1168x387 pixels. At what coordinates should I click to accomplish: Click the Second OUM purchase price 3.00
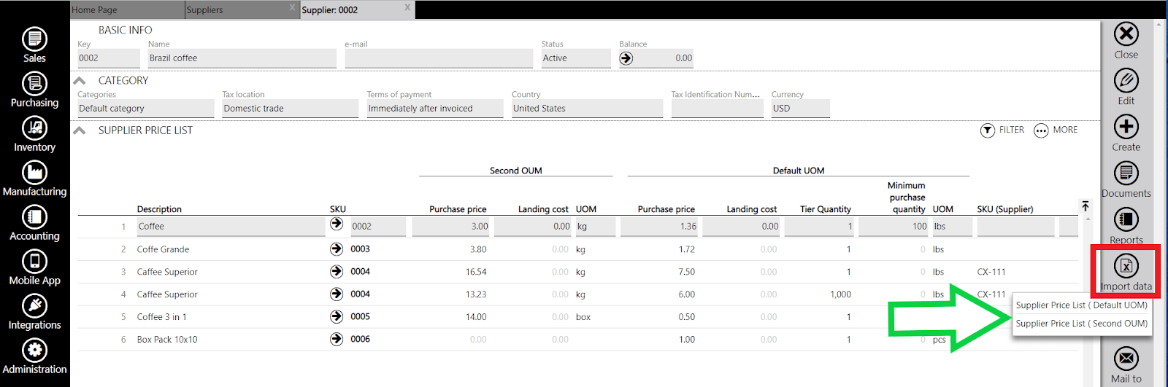click(450, 227)
